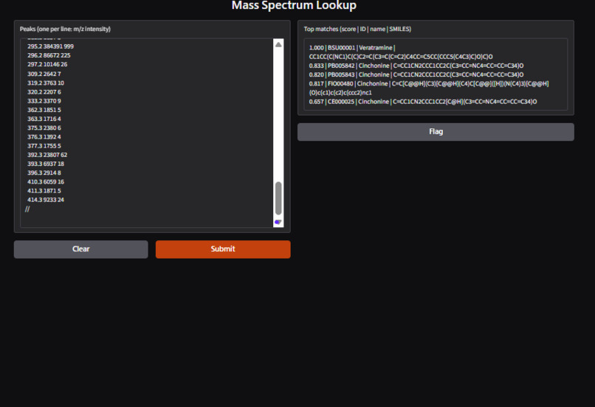Click the peak line 319.2 3763 10
Image resolution: width=595 pixels, height=407 pixels.
[46, 83]
